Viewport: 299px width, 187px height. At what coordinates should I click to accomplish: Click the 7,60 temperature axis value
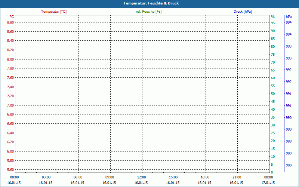click(10, 78)
